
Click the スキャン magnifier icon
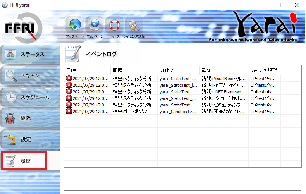tap(11, 76)
